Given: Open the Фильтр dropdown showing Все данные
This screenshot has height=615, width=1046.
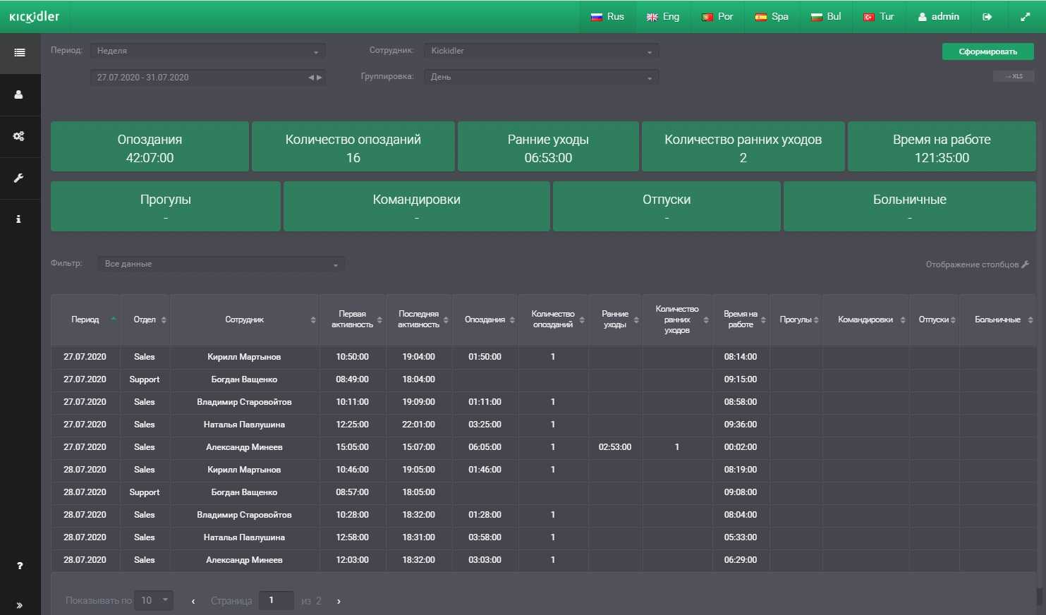Looking at the screenshot, I should click(x=221, y=264).
